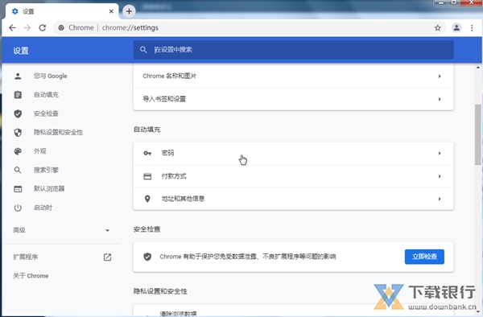The image size is (483, 317).
Task: Click the magnifier icon beside 搜索引擎
Action: [x=18, y=170]
